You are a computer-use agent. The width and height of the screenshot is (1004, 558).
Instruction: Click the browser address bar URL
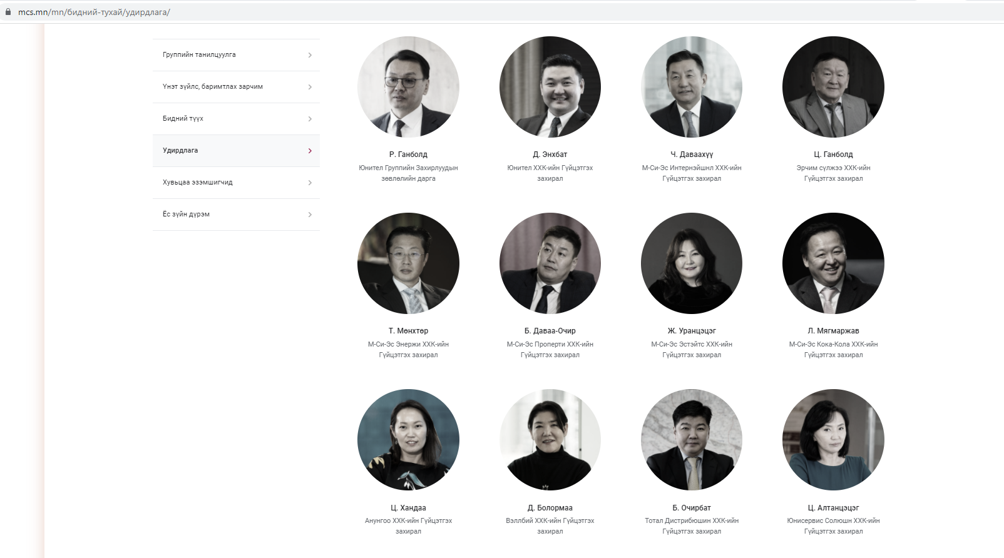click(94, 12)
